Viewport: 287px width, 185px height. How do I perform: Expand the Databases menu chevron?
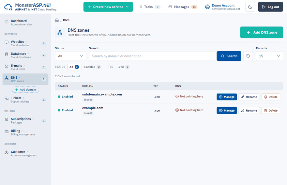coord(28,54)
